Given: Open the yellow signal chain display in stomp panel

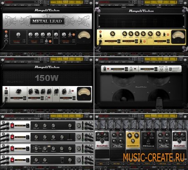Looking at the screenshot, I should pos(160,115).
